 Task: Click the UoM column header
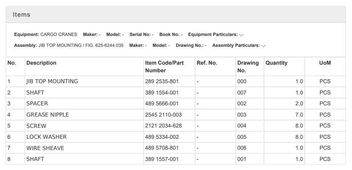click(325, 63)
